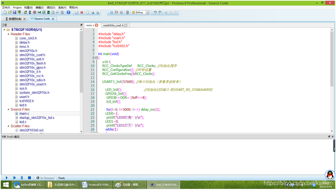
Task: Click the QQ penguin icon
Action: 330,175
